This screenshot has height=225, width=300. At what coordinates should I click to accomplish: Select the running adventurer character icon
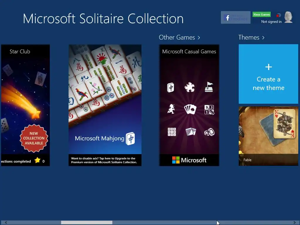171,109
